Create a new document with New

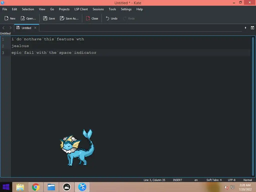click(x=10, y=18)
